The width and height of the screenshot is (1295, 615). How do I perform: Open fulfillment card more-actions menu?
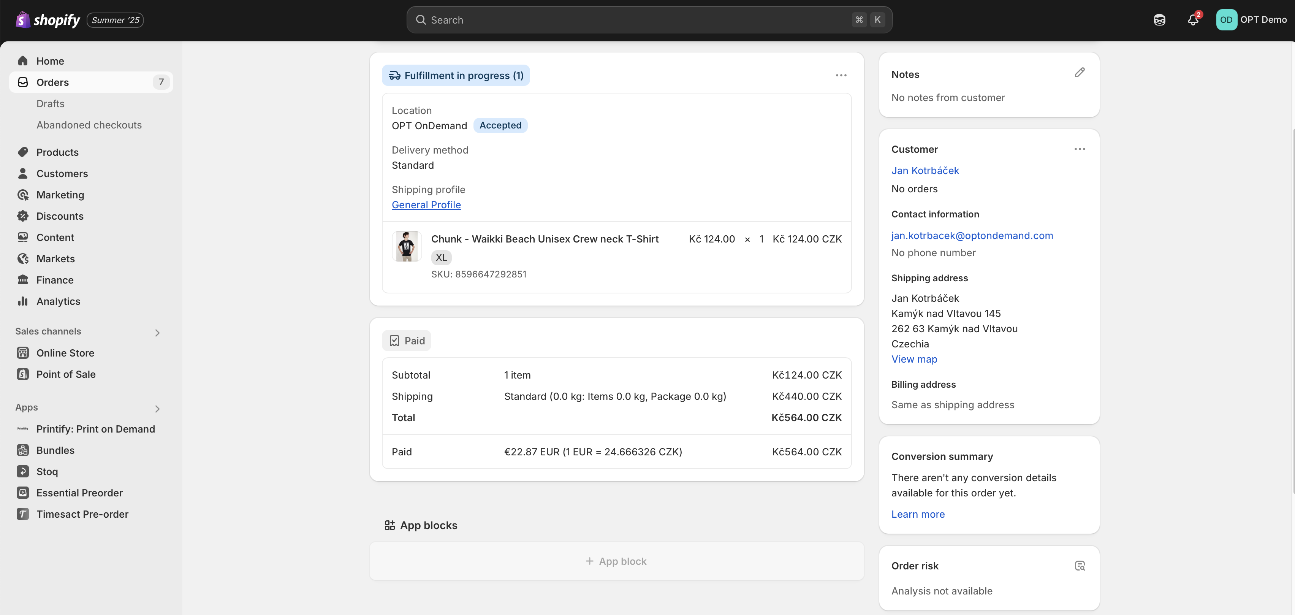pyautogui.click(x=841, y=75)
